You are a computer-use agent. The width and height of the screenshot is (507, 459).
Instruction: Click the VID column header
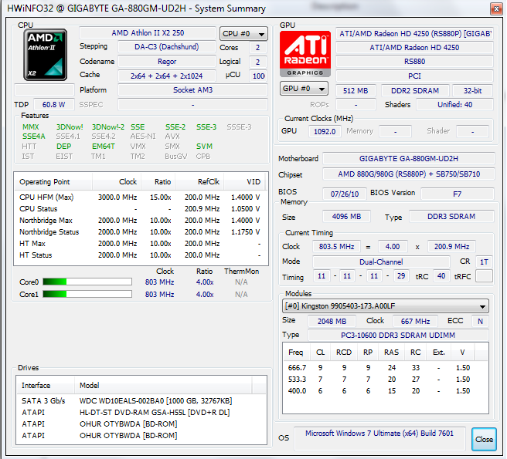(x=244, y=182)
